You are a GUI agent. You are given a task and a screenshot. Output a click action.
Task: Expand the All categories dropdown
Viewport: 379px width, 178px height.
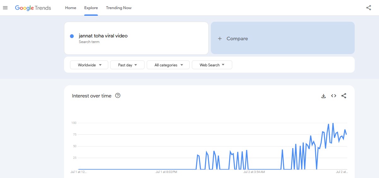pyautogui.click(x=168, y=65)
